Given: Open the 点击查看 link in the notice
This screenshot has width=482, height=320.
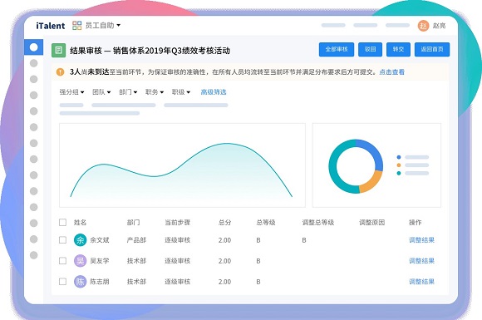Looking at the screenshot, I should pos(392,72).
